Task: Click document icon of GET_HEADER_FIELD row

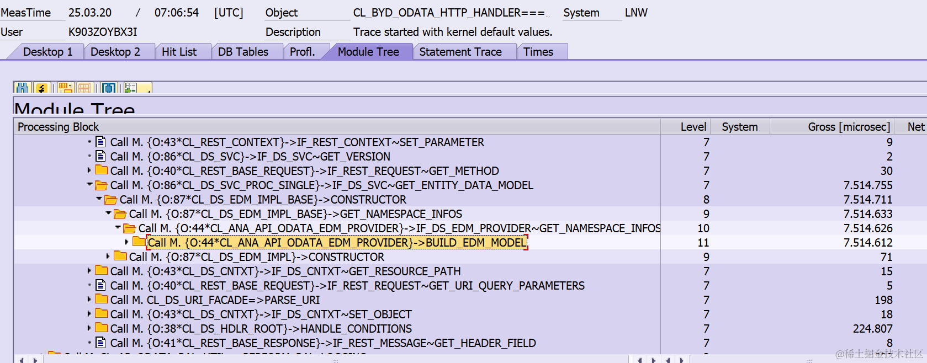Action: tap(100, 343)
